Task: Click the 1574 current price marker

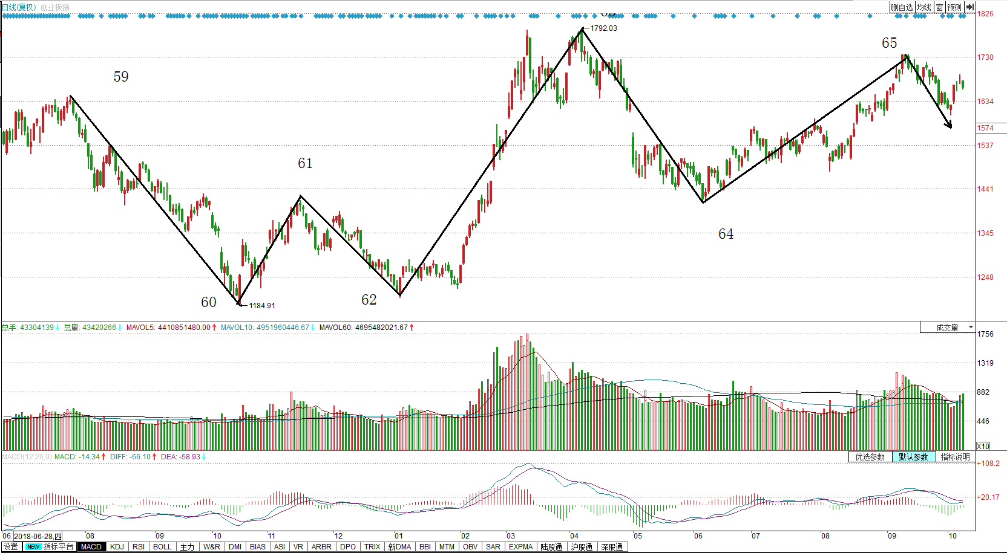Action: pyautogui.click(x=986, y=128)
